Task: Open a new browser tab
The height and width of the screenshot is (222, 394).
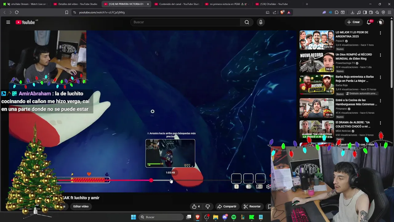Action: (307, 4)
